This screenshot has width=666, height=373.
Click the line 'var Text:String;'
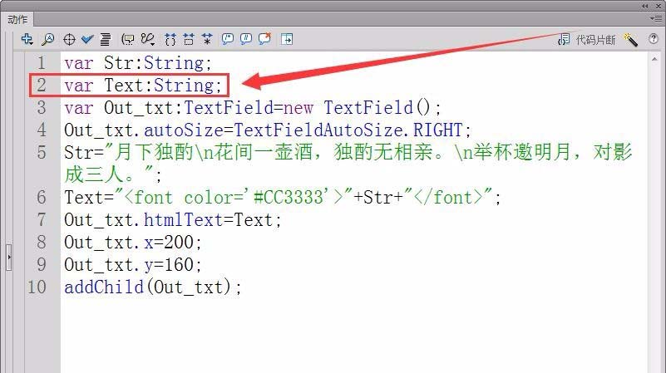pos(143,86)
